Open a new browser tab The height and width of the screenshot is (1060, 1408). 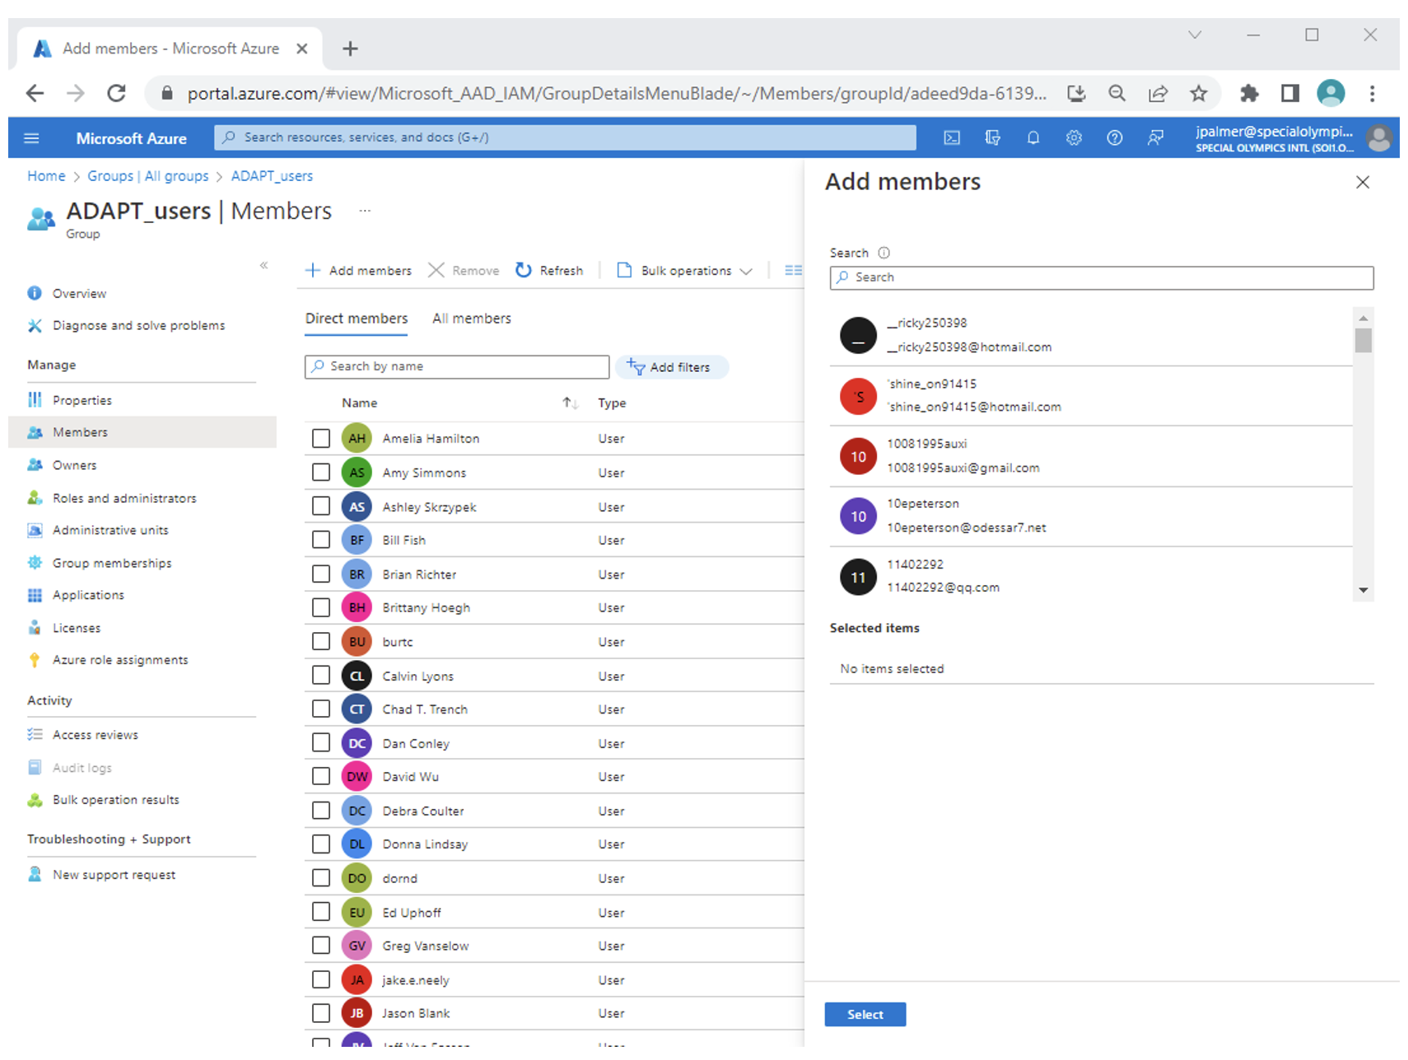point(350,49)
